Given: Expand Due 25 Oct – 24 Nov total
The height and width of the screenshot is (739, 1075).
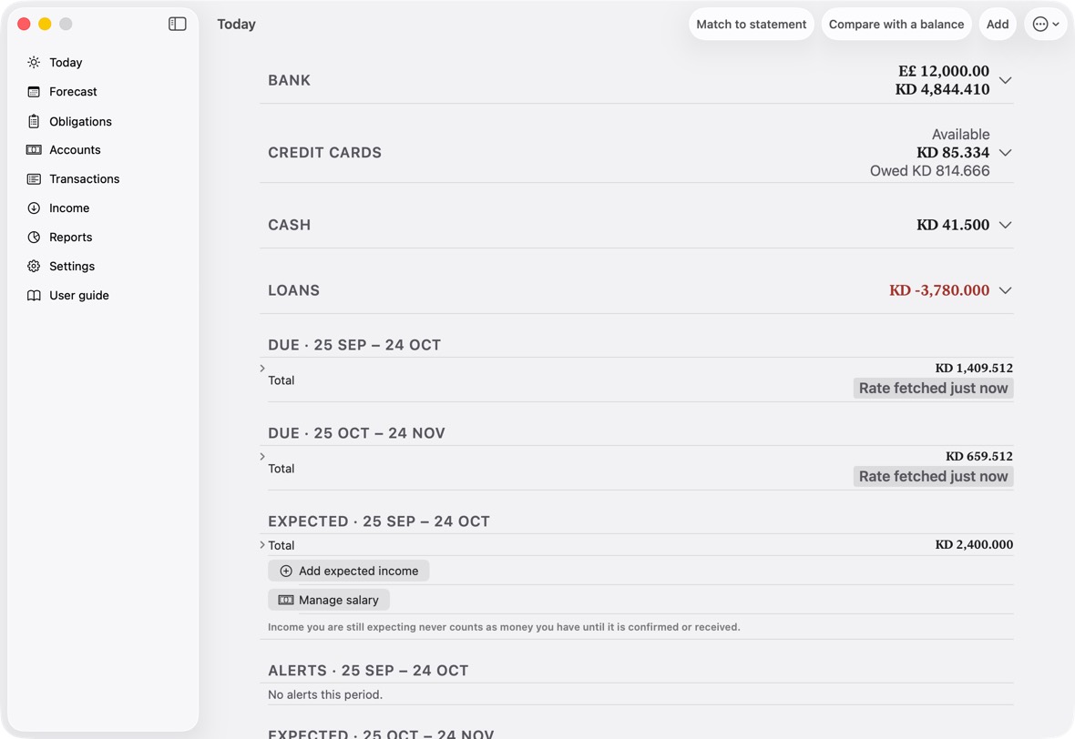Looking at the screenshot, I should [x=262, y=457].
